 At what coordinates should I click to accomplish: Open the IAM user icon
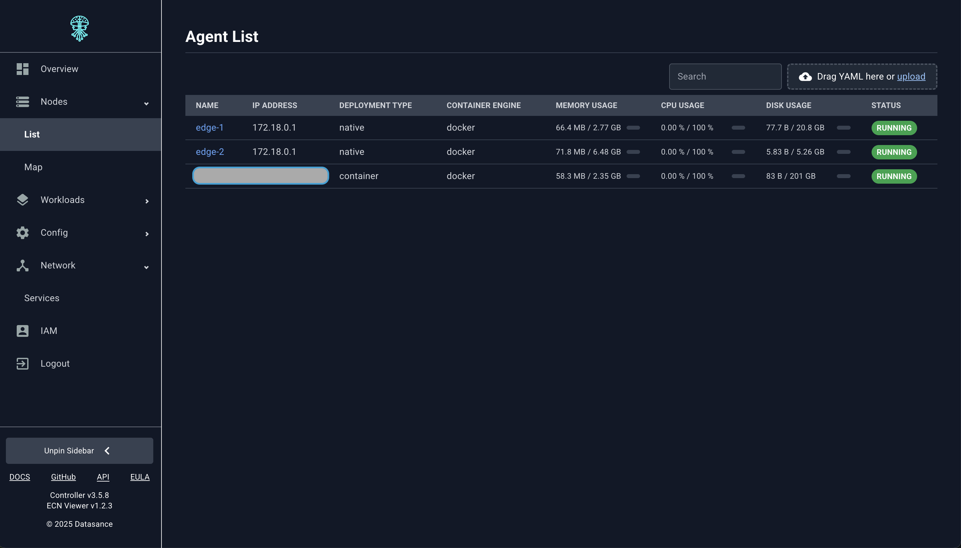[22, 330]
